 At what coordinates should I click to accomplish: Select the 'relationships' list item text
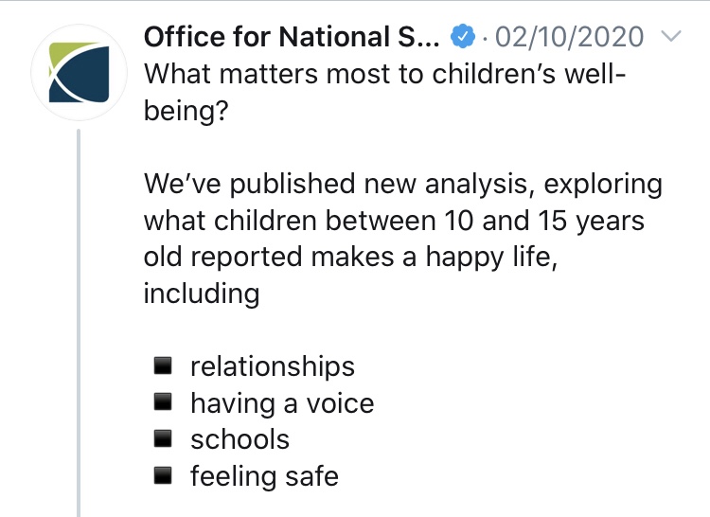pyautogui.click(x=273, y=366)
